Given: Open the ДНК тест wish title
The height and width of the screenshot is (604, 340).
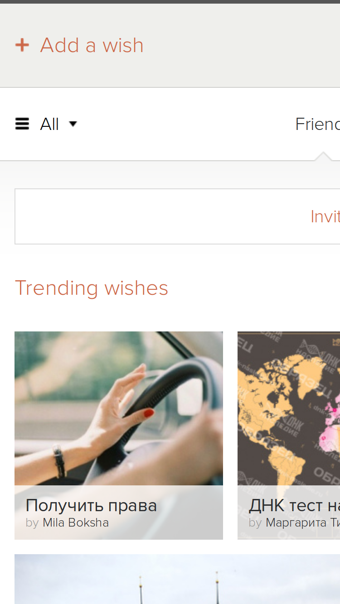Looking at the screenshot, I should [x=294, y=505].
